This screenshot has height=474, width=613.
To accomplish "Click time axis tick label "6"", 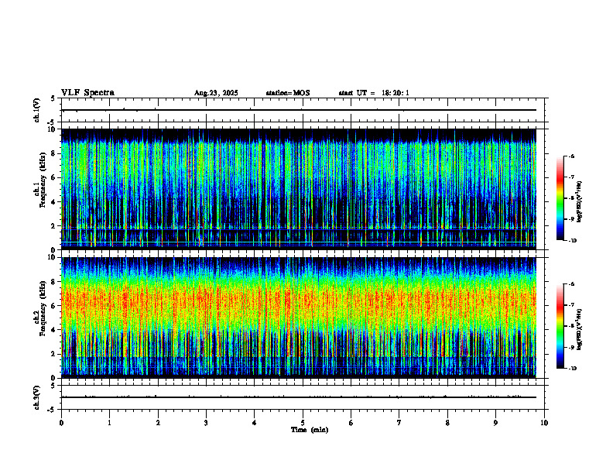I will coord(351,423).
